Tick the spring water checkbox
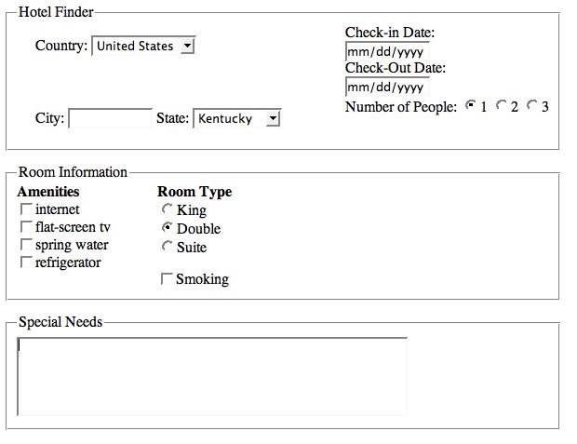Viewport: 577px width, 444px height. (x=27, y=246)
